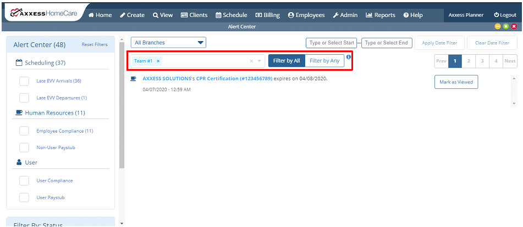The image size is (523, 227).
Task: Close Alert Center with the red circle
Action: point(514,26)
